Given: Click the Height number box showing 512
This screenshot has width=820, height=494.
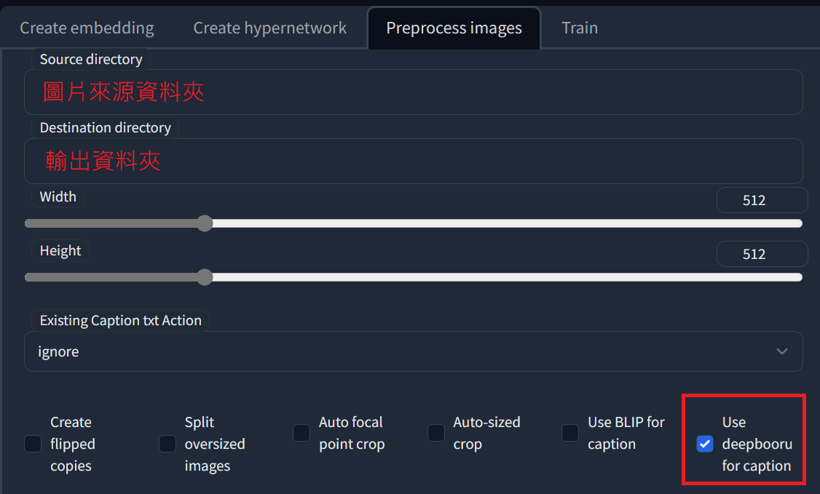Looking at the screenshot, I should tap(762, 253).
